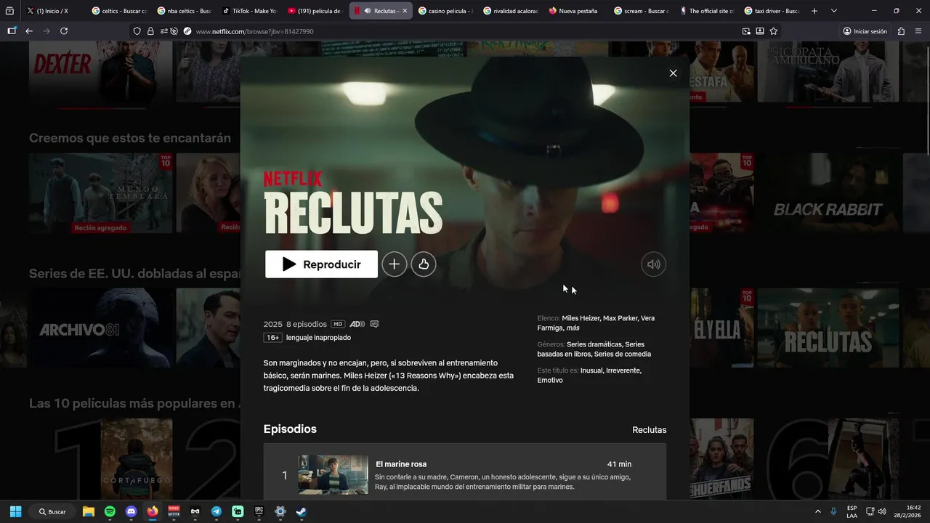Viewport: 930px width, 523px height.
Task: Open the Reclutas card in background row
Action: (828, 328)
